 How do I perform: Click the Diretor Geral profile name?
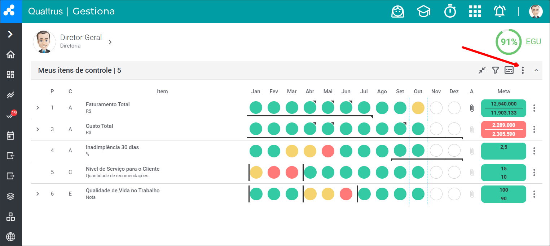(x=81, y=37)
